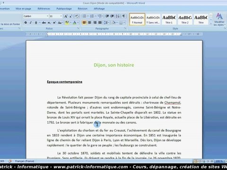Open the Calibri font name dropdown
This screenshot has height=170, width=227.
point(47,16)
